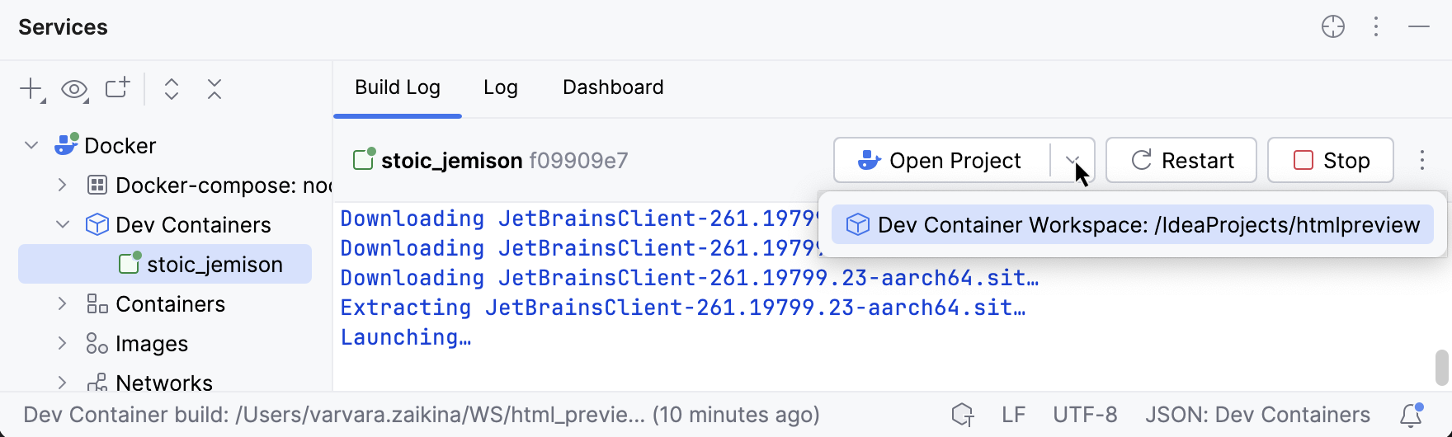Switch to the Log tab
Screen dimensions: 1452x437
click(x=500, y=87)
